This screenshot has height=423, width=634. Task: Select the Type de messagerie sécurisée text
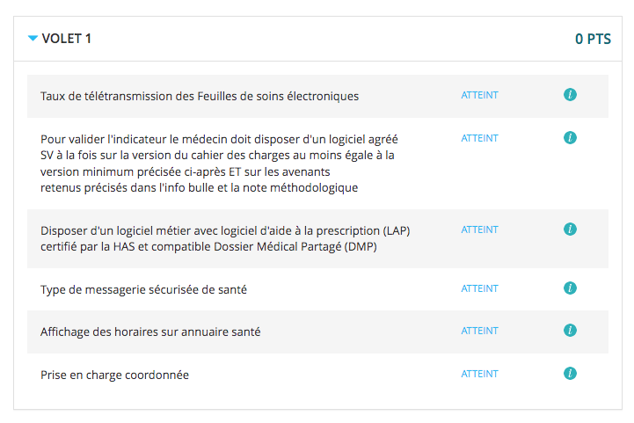click(143, 290)
